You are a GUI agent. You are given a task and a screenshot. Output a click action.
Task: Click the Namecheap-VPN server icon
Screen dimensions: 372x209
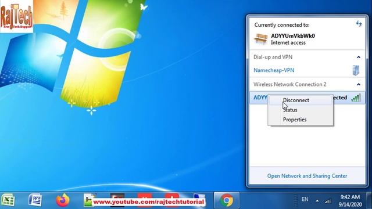(x=356, y=70)
